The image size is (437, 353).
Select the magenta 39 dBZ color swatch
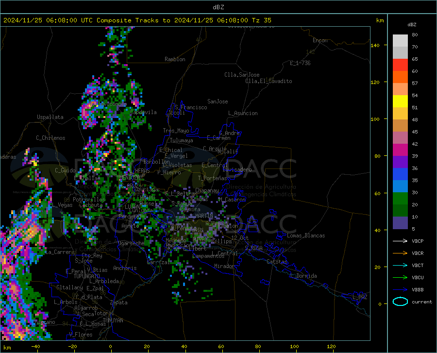click(400, 150)
